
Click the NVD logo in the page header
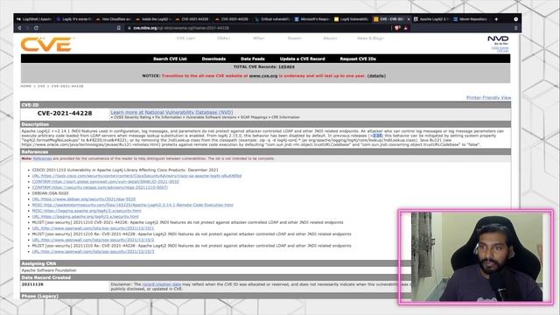498,38
